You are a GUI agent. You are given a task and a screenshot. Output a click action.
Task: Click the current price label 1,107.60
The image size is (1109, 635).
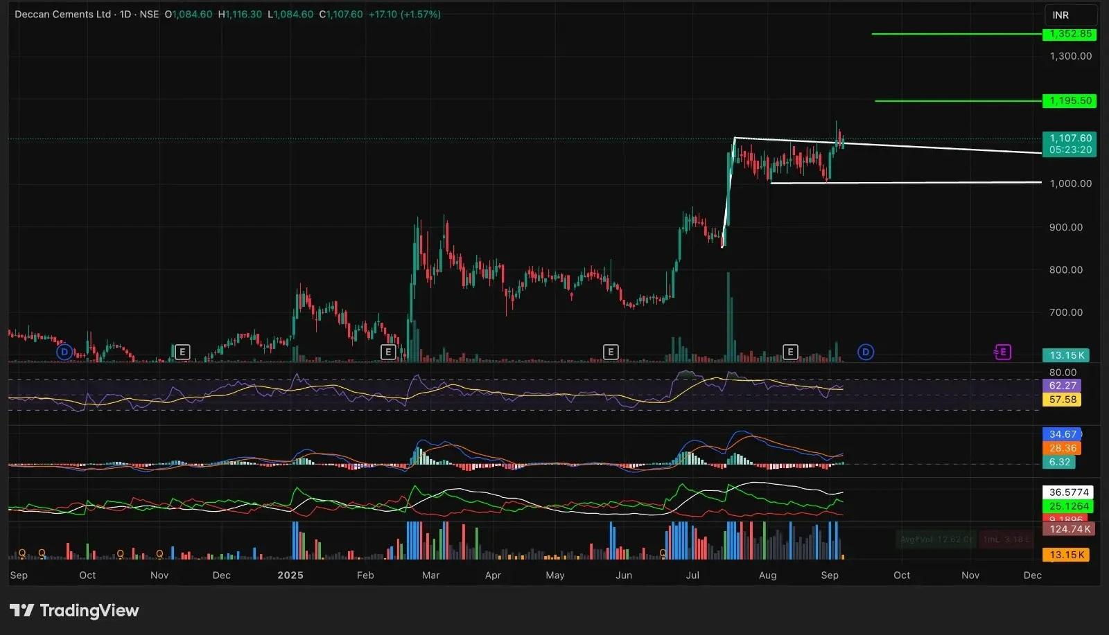point(1069,138)
